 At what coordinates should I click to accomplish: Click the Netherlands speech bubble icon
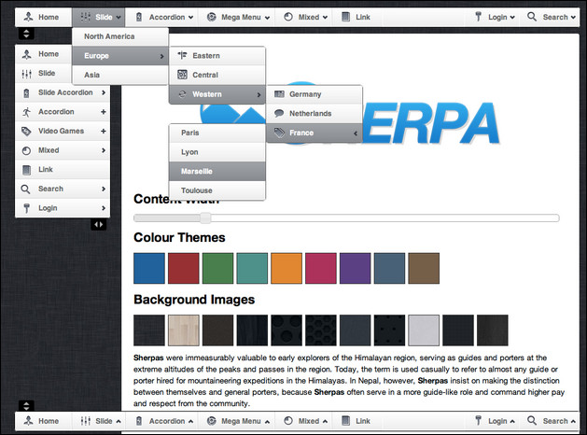click(279, 113)
